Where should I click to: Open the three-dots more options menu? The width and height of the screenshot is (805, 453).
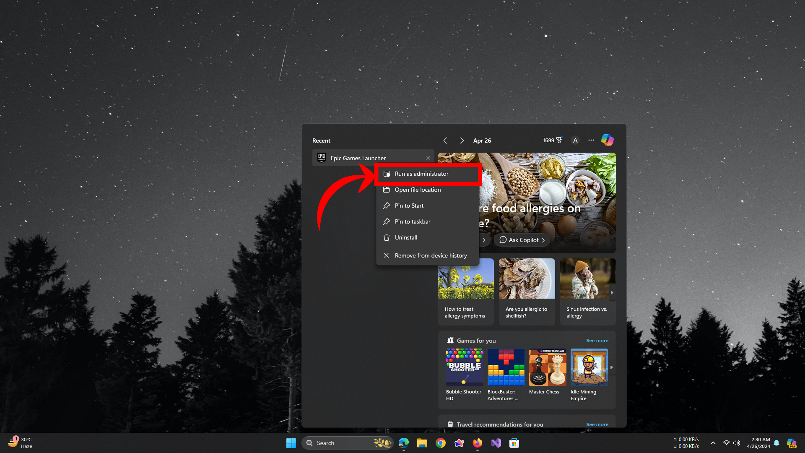[591, 140]
